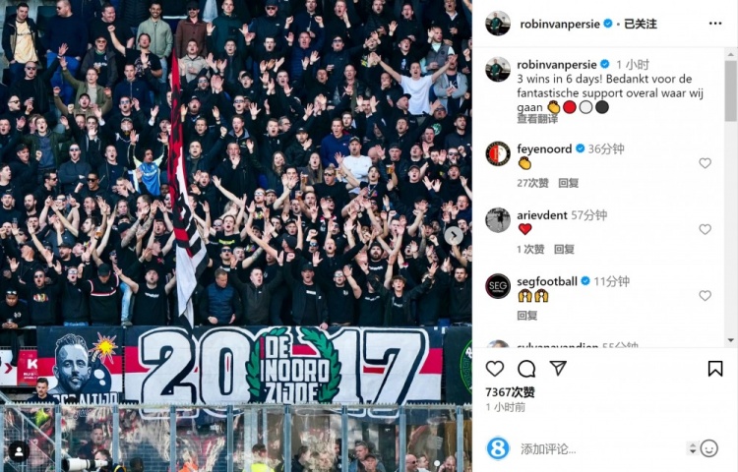Open robinvanpersie profile avatar in header

pos(498,23)
